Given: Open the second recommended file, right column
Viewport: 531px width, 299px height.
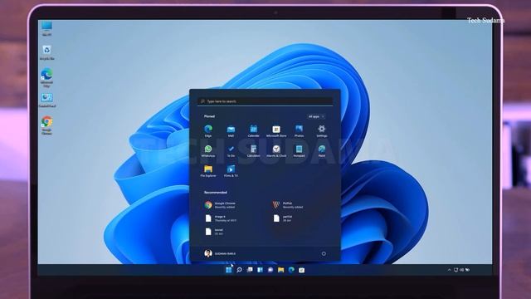Looking at the screenshot, I should (283, 218).
